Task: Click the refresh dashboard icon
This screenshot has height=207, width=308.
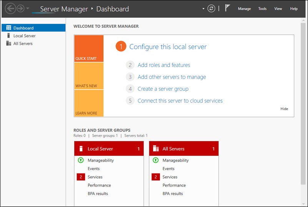Action: 211,8
